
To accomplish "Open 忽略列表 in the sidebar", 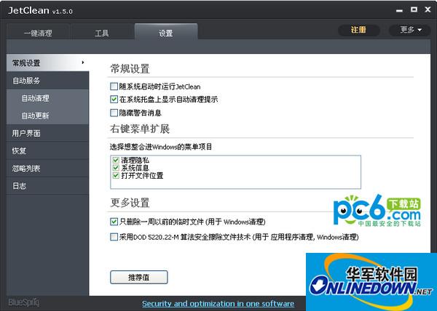I will point(47,168).
